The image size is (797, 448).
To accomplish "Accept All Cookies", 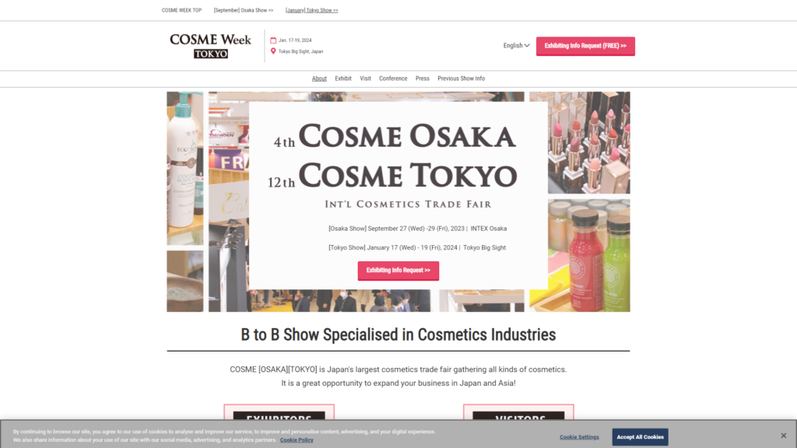I will pos(640,437).
